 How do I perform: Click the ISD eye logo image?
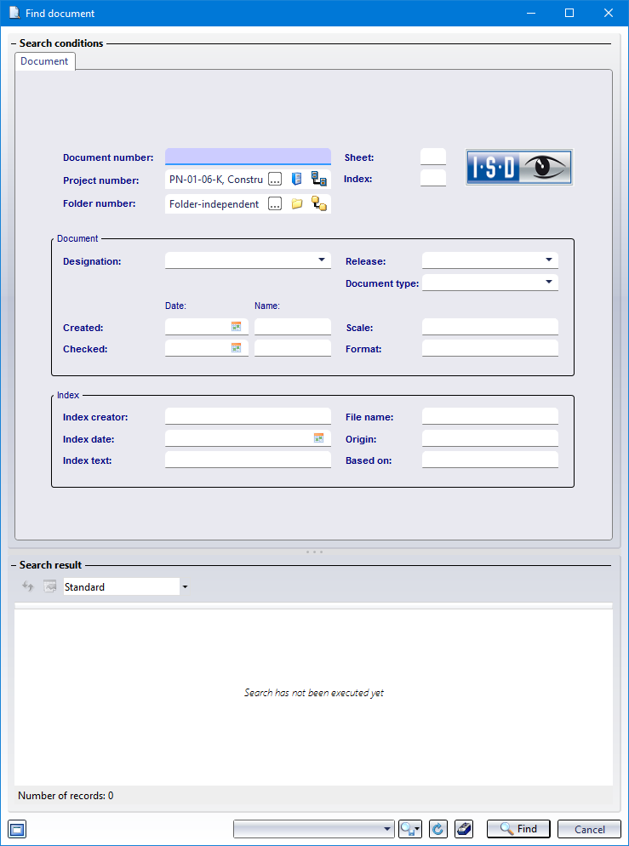point(519,168)
